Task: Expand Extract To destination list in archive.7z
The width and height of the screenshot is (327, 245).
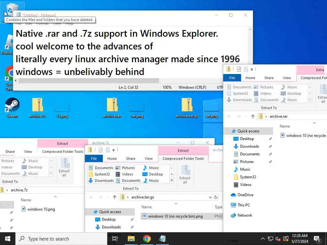Action: coord(51,174)
